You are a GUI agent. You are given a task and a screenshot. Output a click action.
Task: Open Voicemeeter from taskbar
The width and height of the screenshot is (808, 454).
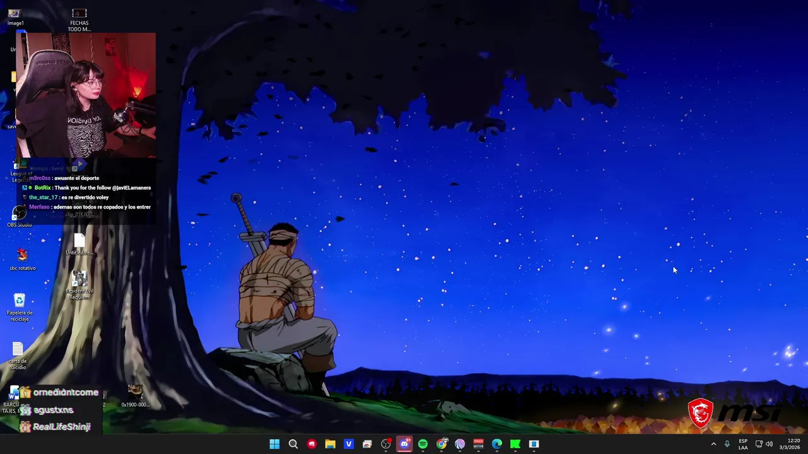[x=478, y=444]
